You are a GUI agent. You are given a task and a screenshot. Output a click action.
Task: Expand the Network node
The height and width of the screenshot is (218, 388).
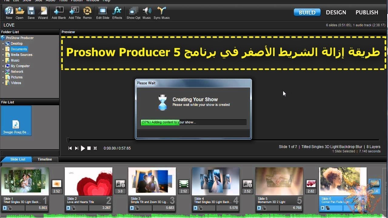coord(3,72)
